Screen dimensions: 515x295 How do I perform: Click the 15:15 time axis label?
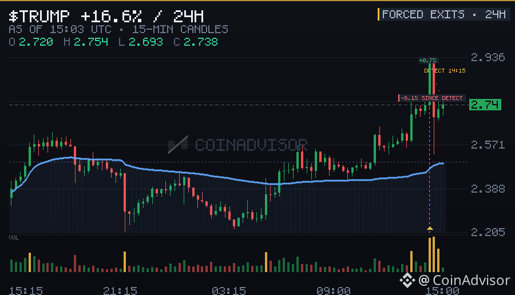[x=26, y=291]
